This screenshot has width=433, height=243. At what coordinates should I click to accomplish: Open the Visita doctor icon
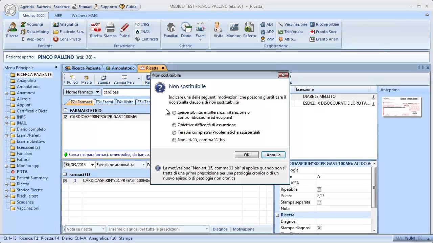click(219, 30)
